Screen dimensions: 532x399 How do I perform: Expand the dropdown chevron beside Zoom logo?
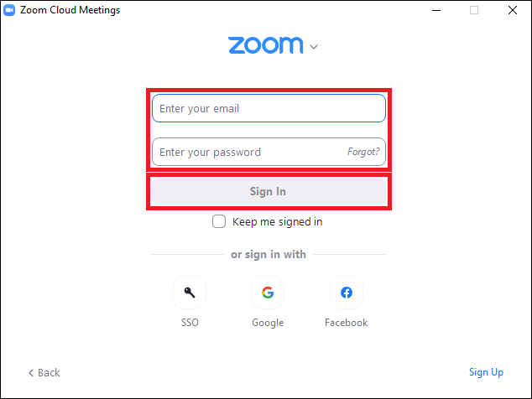(x=314, y=47)
